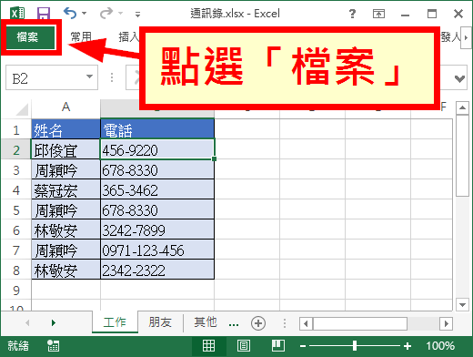Switch to the 常用 ribbon tab

click(x=81, y=37)
